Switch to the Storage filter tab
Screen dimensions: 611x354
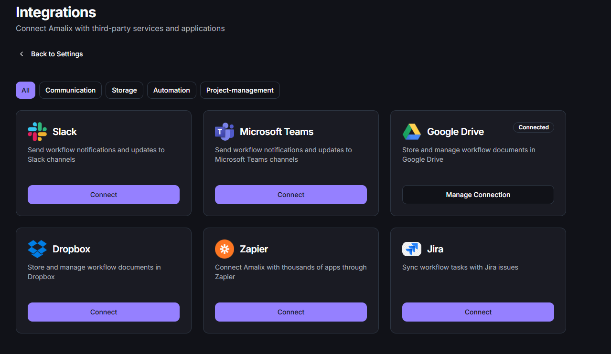pyautogui.click(x=124, y=90)
